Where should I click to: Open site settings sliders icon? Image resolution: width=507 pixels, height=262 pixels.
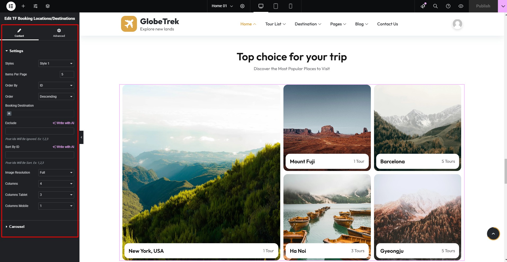pos(35,6)
